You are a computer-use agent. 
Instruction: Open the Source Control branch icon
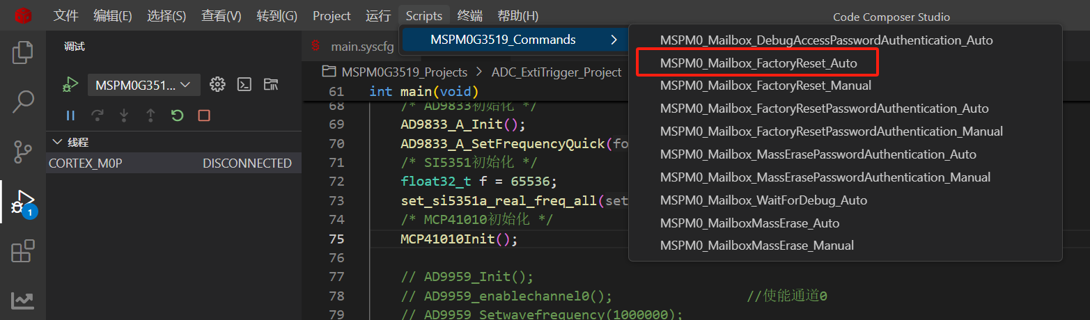[x=23, y=150]
